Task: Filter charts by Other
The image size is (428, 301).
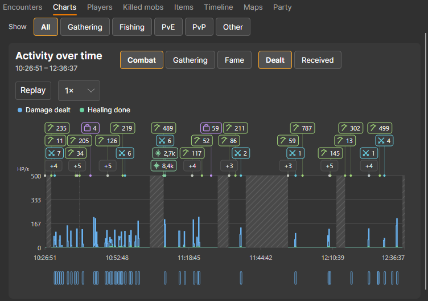Action: 233,27
